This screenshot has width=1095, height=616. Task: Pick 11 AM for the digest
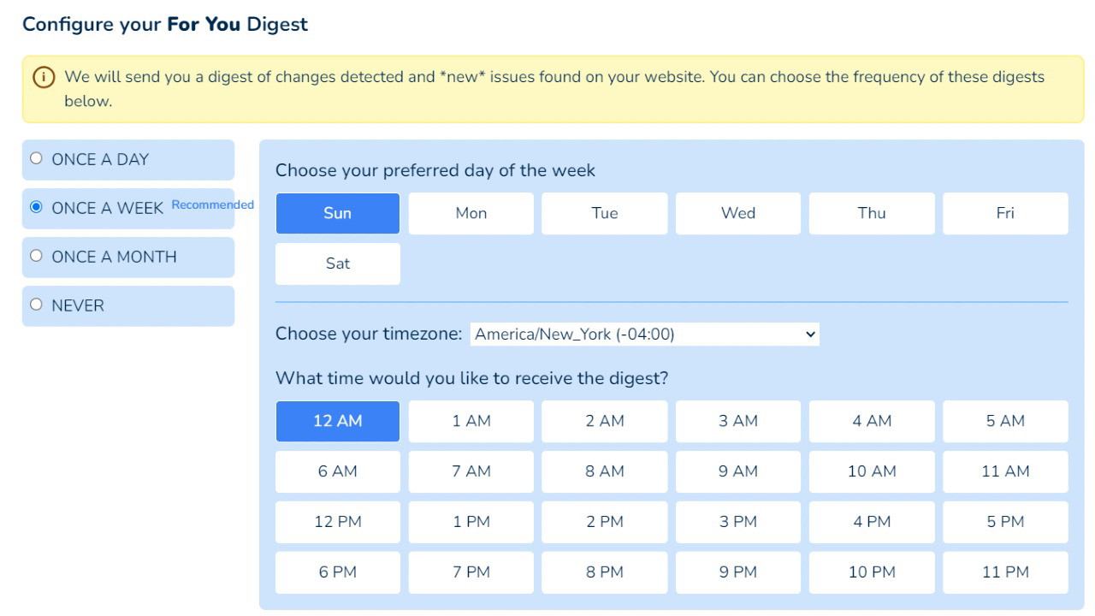pyautogui.click(x=1004, y=471)
